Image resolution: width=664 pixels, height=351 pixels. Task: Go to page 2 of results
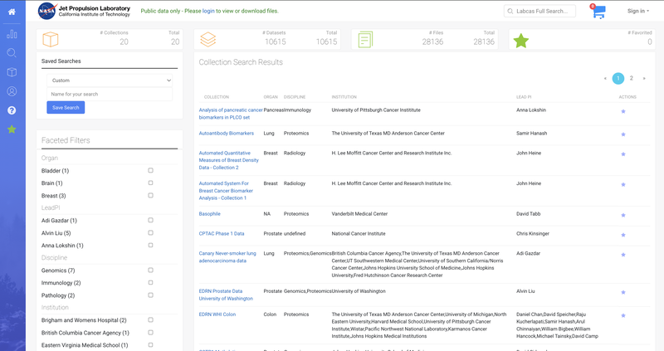632,78
